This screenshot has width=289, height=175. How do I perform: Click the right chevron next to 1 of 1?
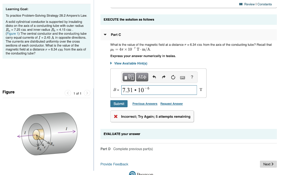tap(87, 93)
